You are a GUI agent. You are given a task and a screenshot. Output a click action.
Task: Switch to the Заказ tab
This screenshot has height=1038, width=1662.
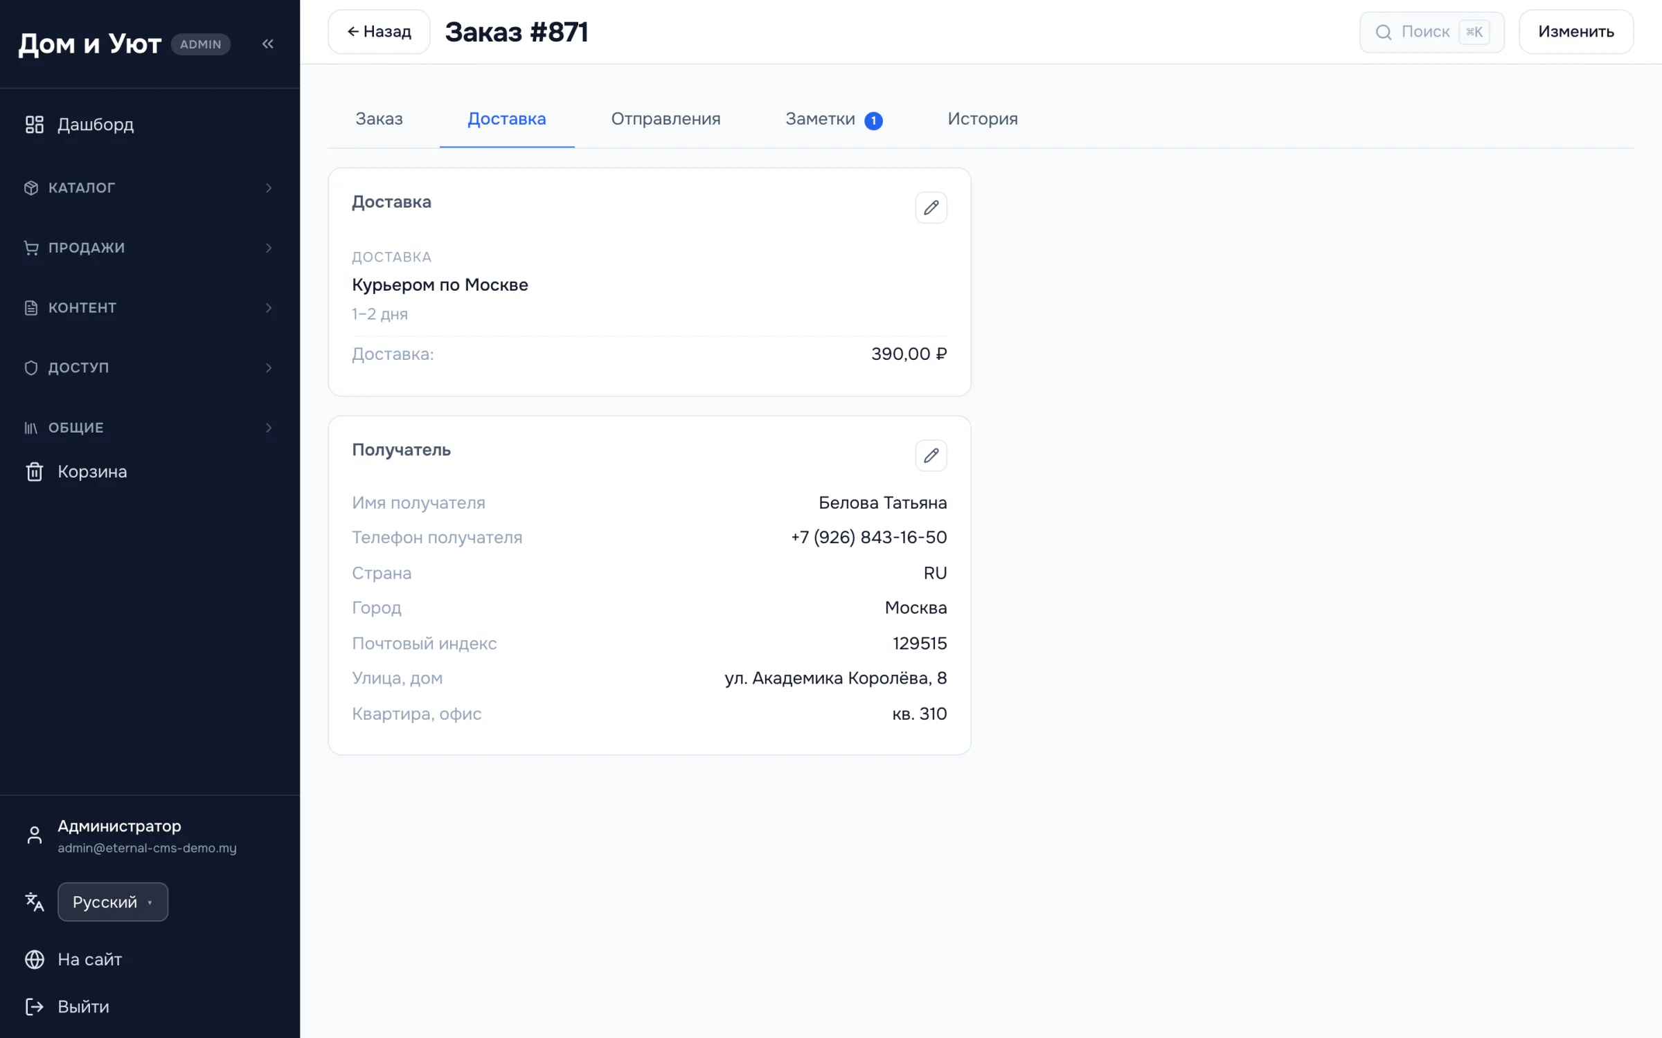(379, 119)
